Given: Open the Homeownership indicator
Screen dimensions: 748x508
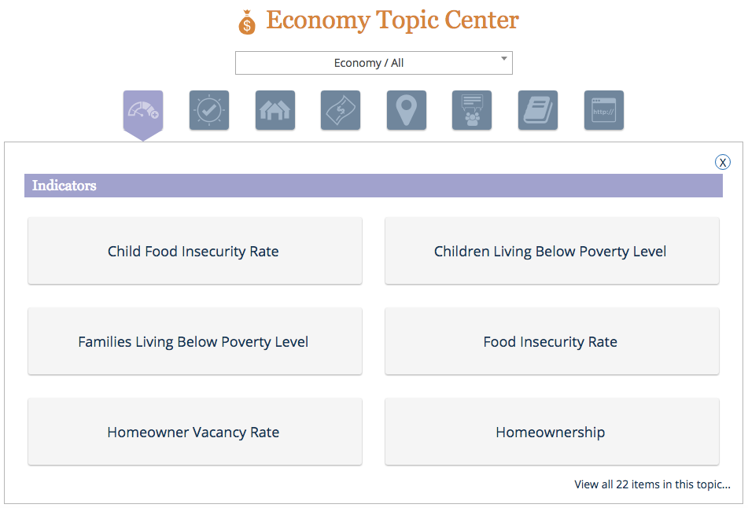Looking at the screenshot, I should tap(552, 432).
